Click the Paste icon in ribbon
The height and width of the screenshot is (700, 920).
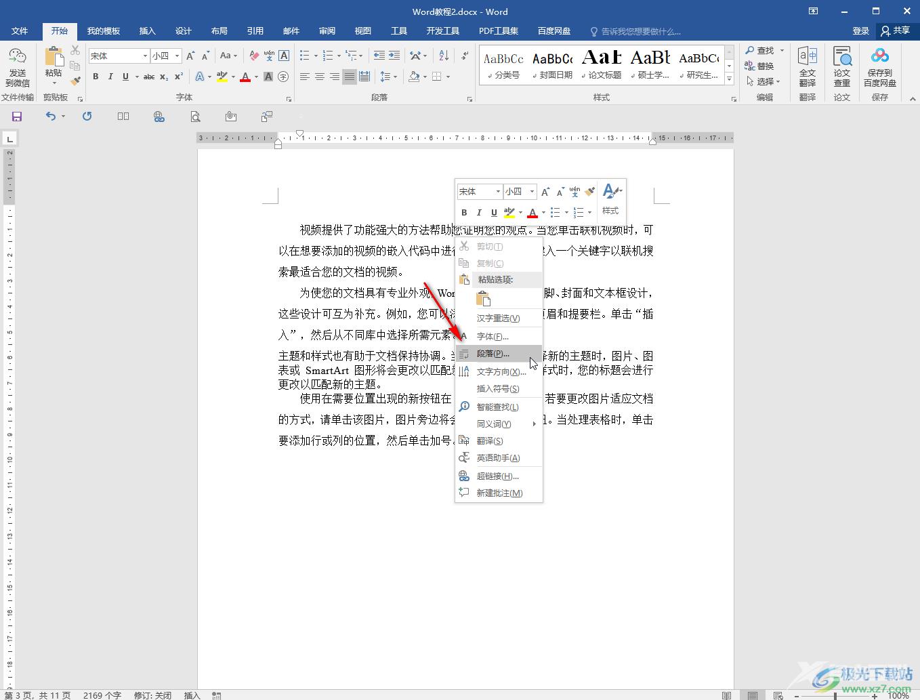(x=54, y=57)
